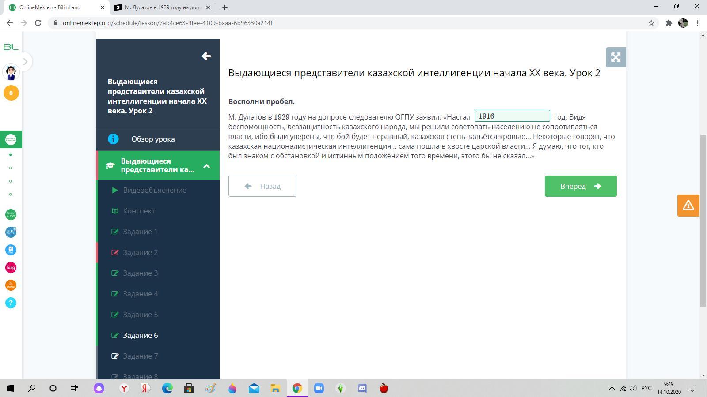
Task: Go to Задание 1
Action: [x=140, y=232]
